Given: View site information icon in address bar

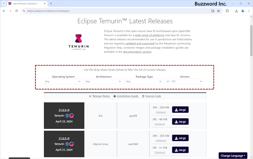Looking at the screenshot, I should point(24,11).
